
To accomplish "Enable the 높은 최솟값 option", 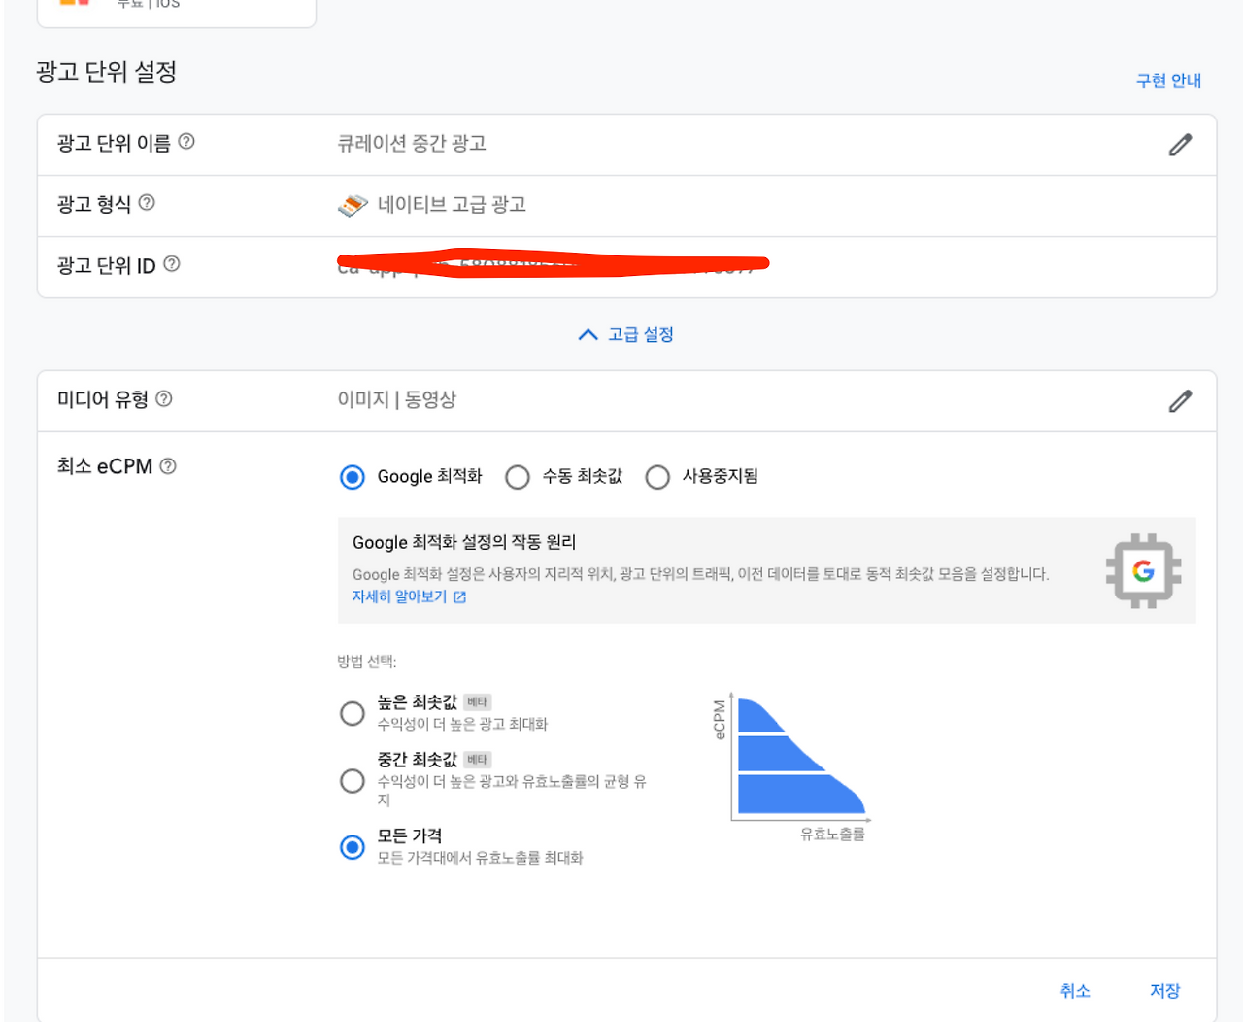I will pos(353,713).
